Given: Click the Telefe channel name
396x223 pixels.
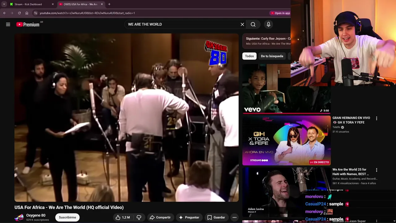Looking at the screenshot, I should (x=336, y=127).
